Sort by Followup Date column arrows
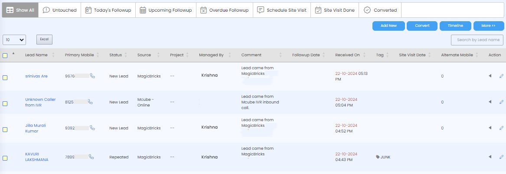 coord(323,55)
